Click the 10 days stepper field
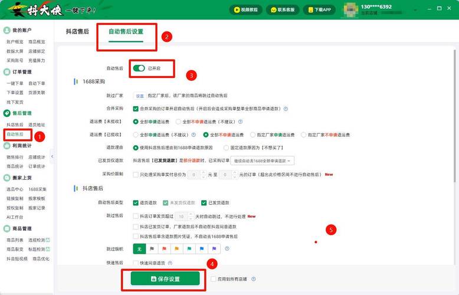 184,217
